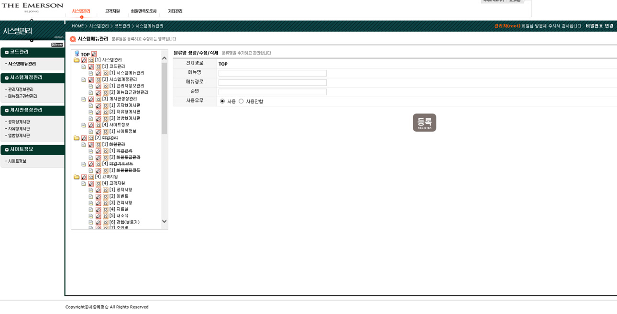Click the 비밀번호 변경 link
The image size is (617, 314).
coord(599,26)
